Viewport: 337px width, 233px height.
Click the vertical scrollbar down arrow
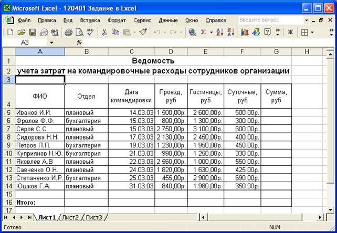[330, 209]
